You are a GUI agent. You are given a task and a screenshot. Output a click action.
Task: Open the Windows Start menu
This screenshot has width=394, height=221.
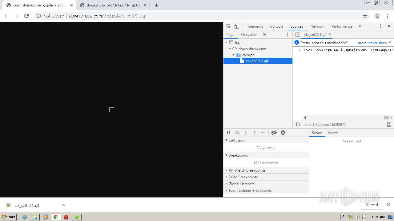[x=9, y=217]
